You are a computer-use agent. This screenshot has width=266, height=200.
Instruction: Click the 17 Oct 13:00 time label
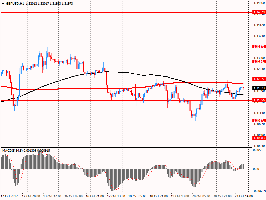click(x=116, y=196)
